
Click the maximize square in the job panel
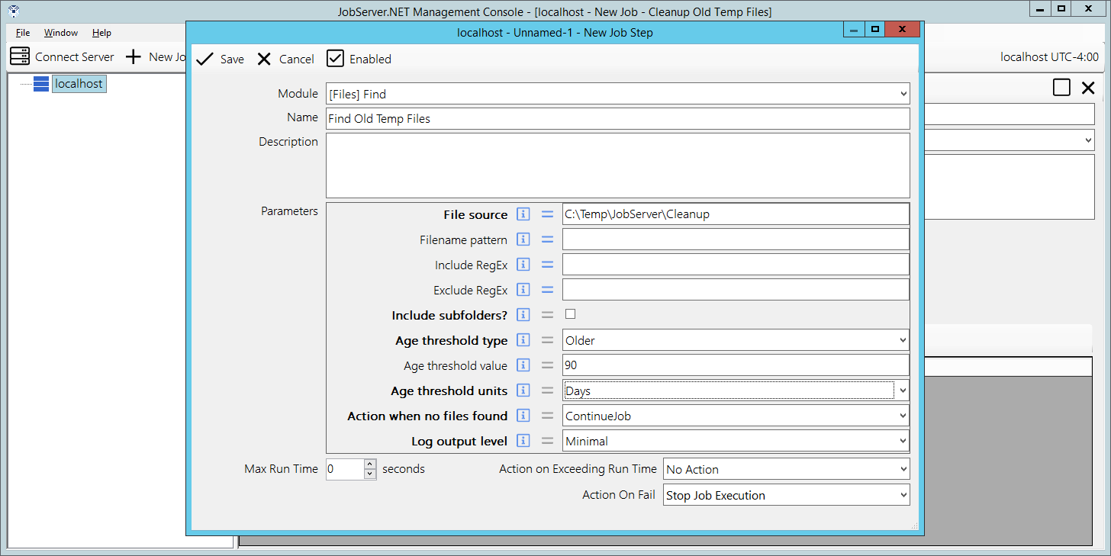click(x=1061, y=88)
